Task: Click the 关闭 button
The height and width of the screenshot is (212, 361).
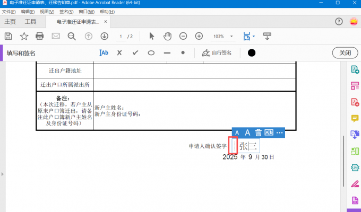Action: (345, 53)
